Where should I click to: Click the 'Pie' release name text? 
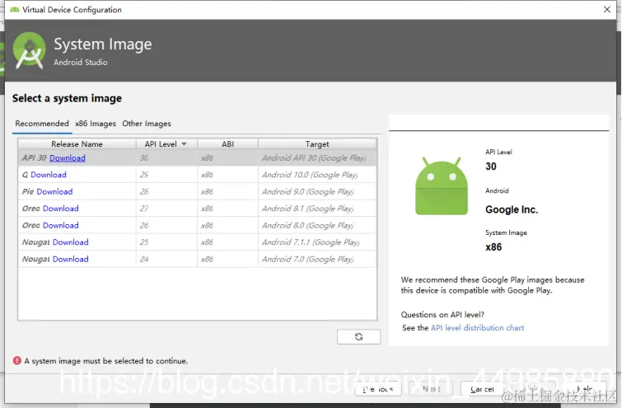click(x=28, y=192)
